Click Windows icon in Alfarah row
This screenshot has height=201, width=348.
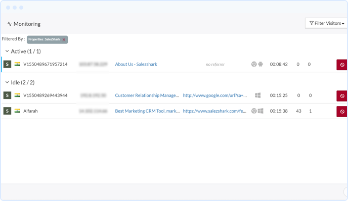pyautogui.click(x=260, y=111)
